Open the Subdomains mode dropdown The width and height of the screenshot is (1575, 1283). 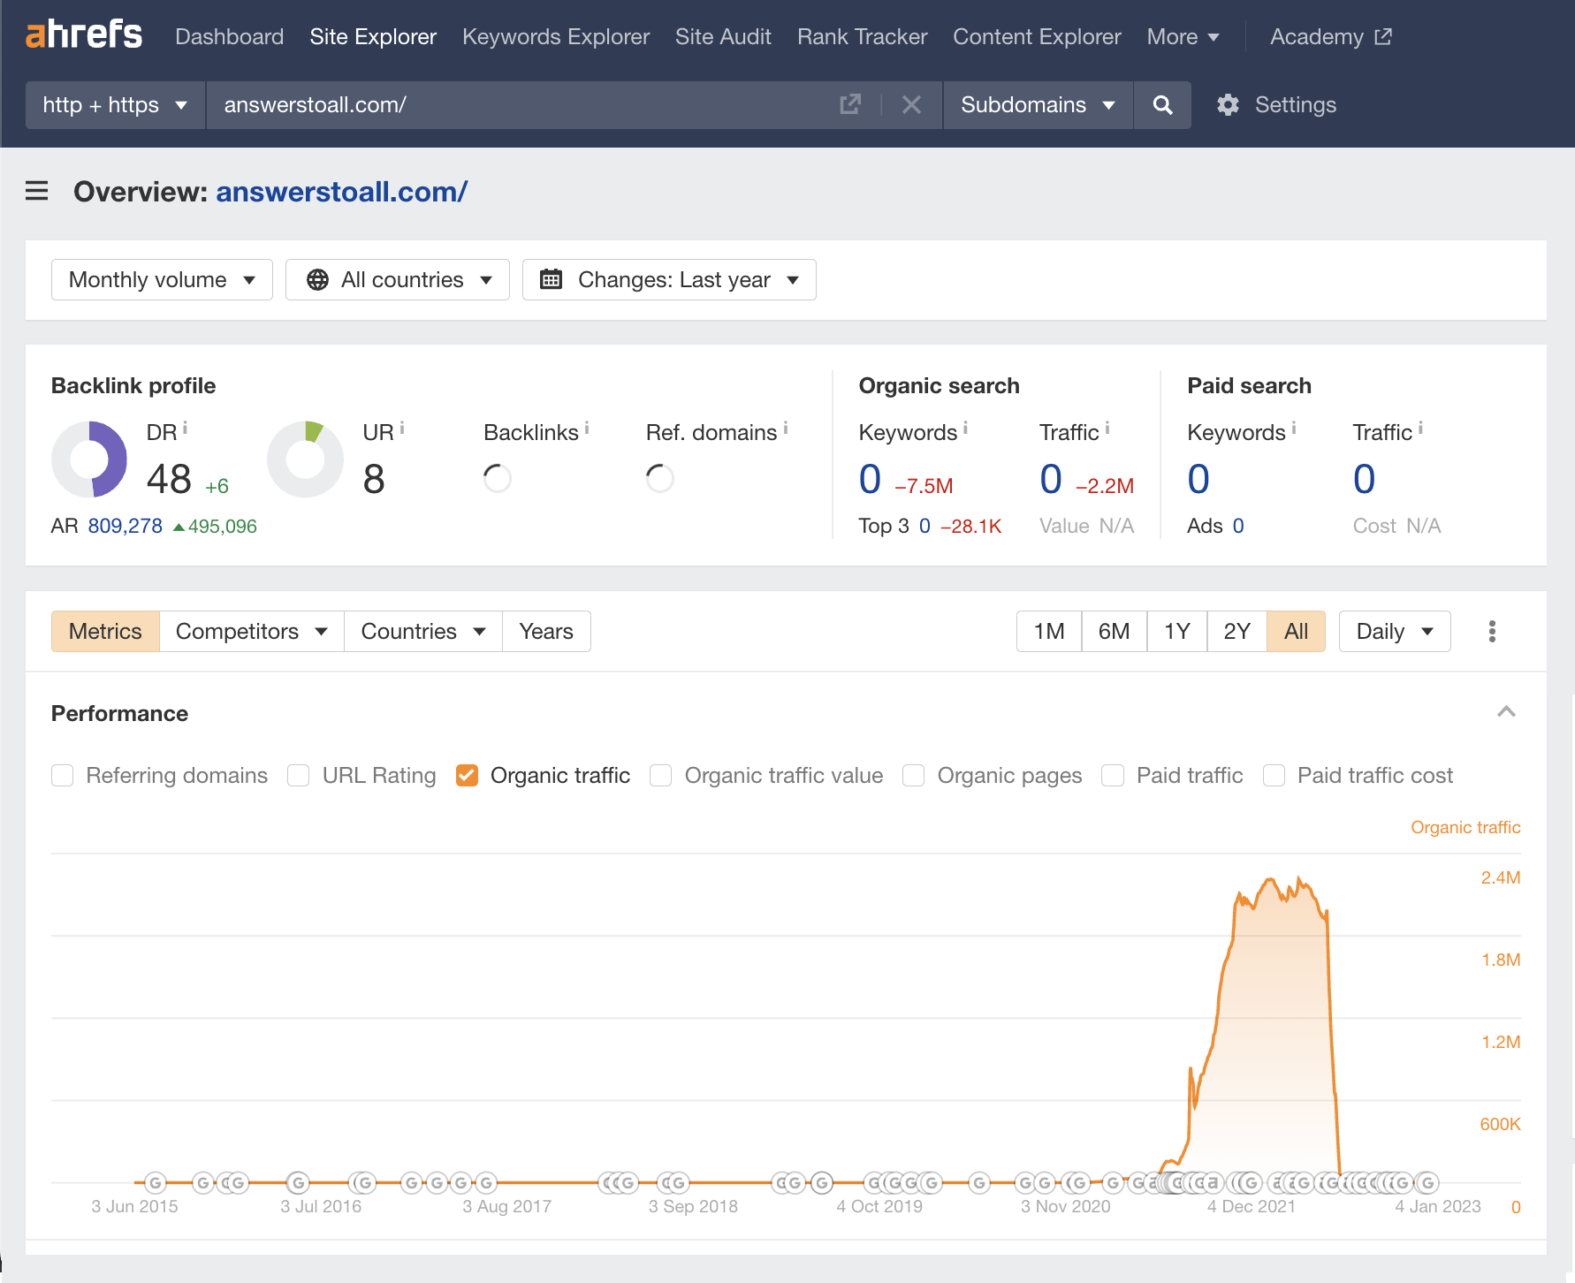pos(1037,105)
